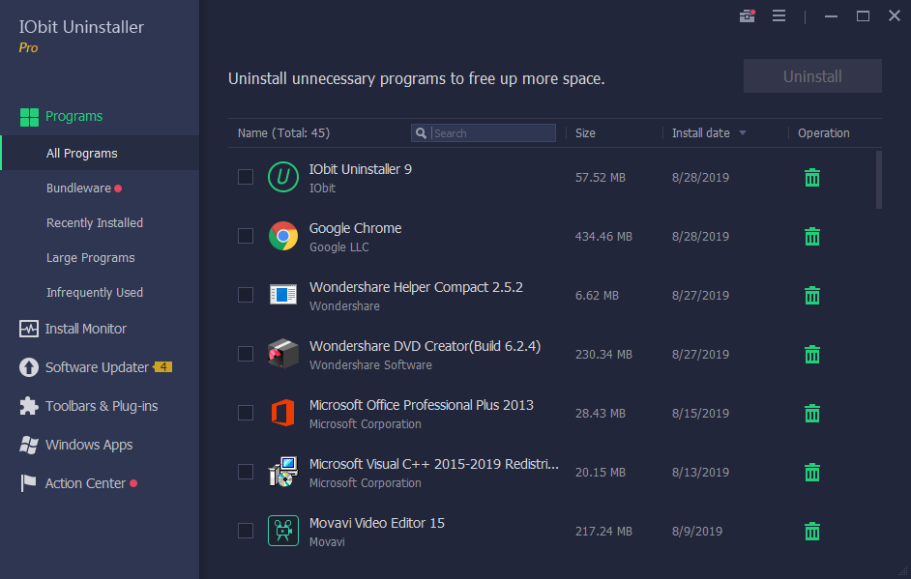Tick the Microsoft Office Professional Plus checkbox
This screenshot has height=579, width=911.
coord(246,413)
